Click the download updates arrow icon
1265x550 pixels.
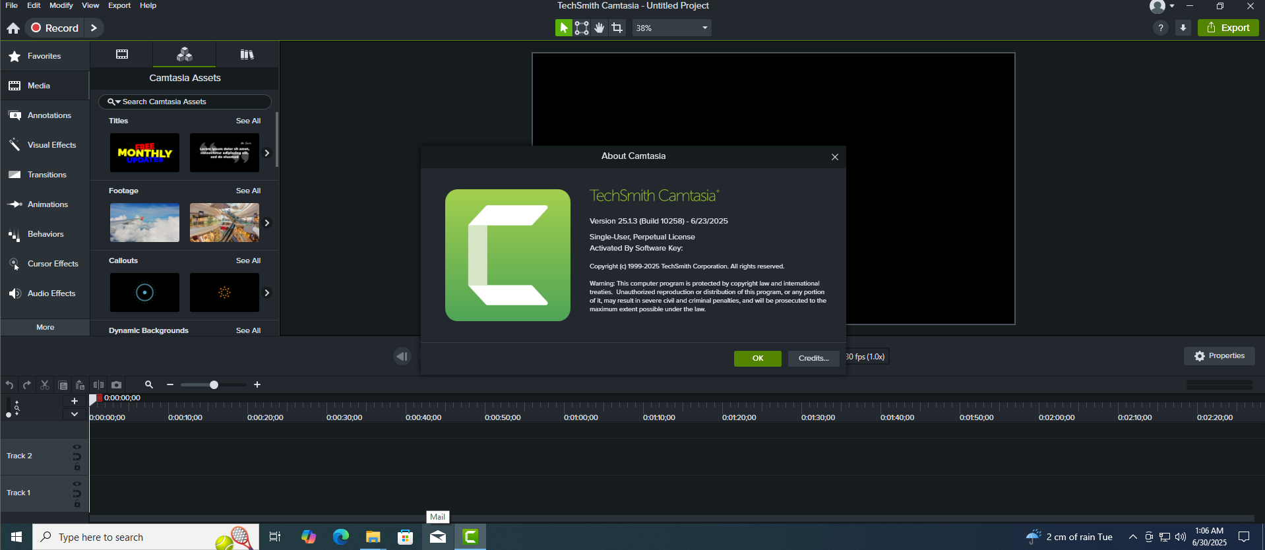(1183, 28)
